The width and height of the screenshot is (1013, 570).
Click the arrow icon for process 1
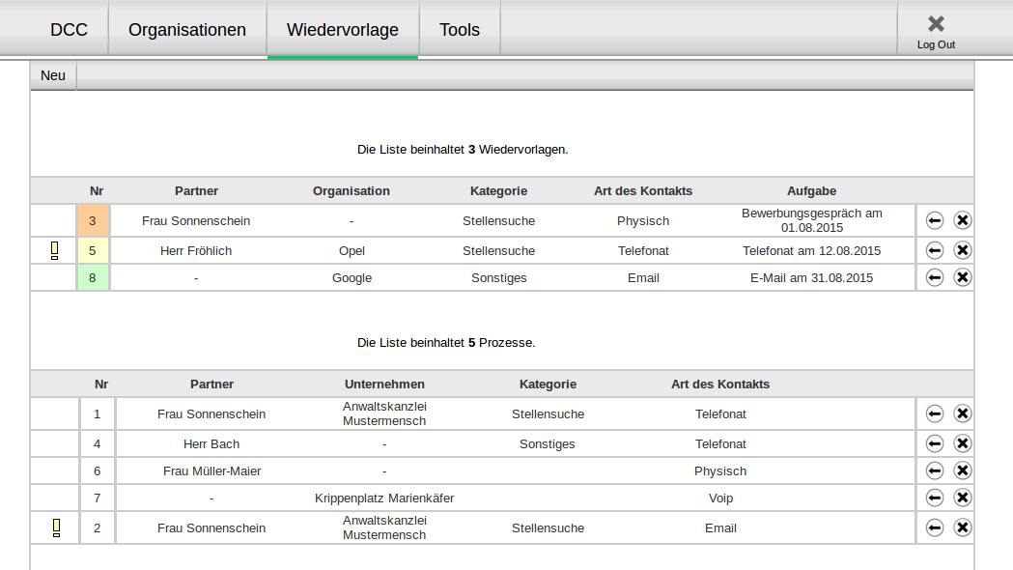[934, 413]
